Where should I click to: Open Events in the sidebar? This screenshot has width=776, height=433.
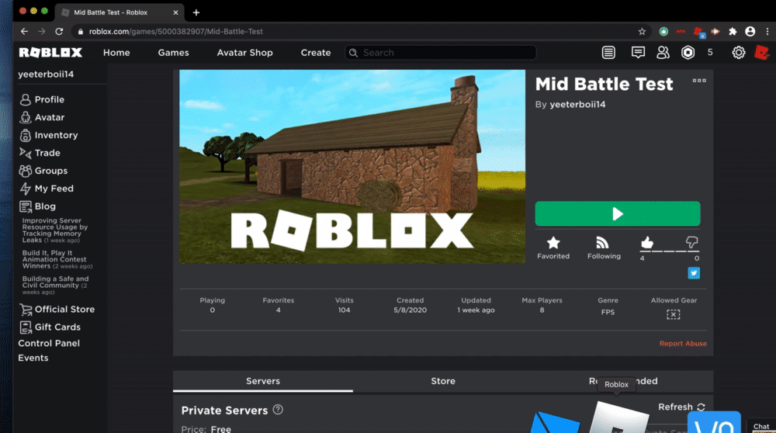(33, 358)
